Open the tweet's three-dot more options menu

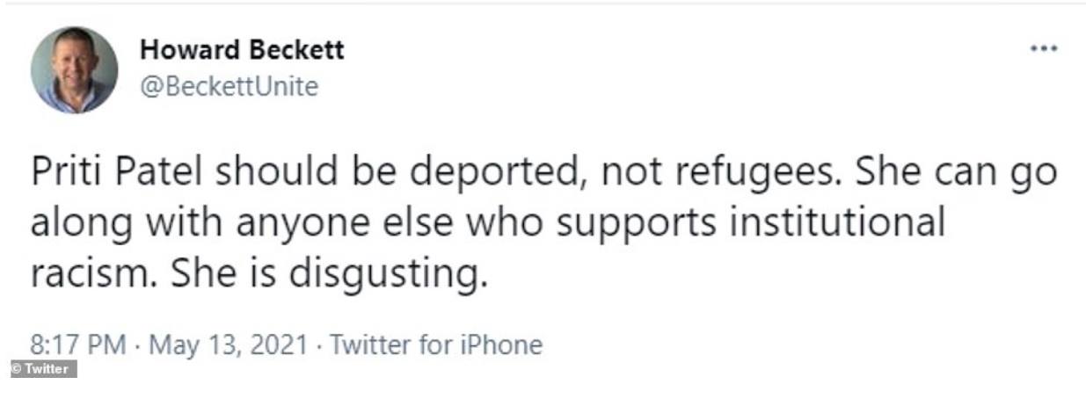pos(1044,48)
